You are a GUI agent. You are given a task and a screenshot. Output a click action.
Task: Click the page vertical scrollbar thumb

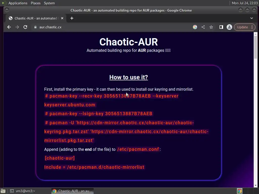[x=255, y=47]
